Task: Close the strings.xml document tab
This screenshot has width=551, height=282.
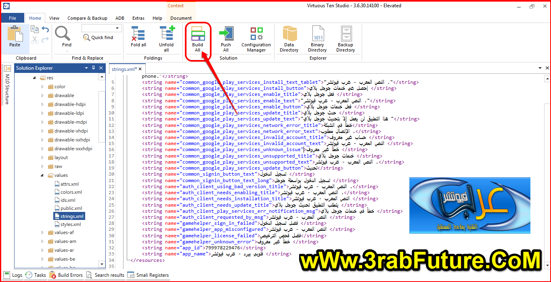Action: coord(140,69)
